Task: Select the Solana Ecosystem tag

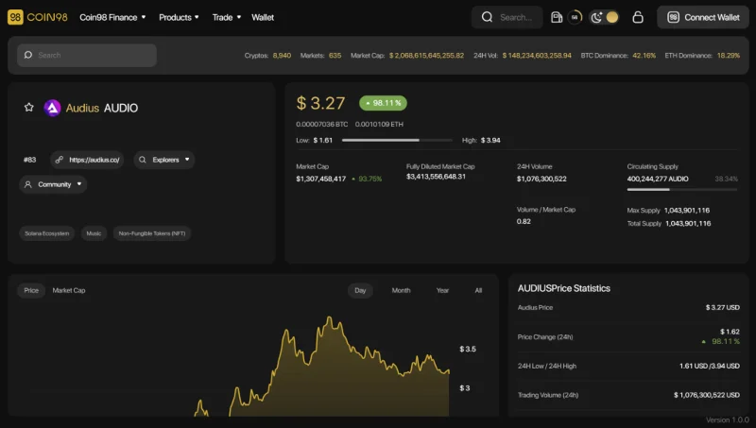Action: (x=46, y=233)
